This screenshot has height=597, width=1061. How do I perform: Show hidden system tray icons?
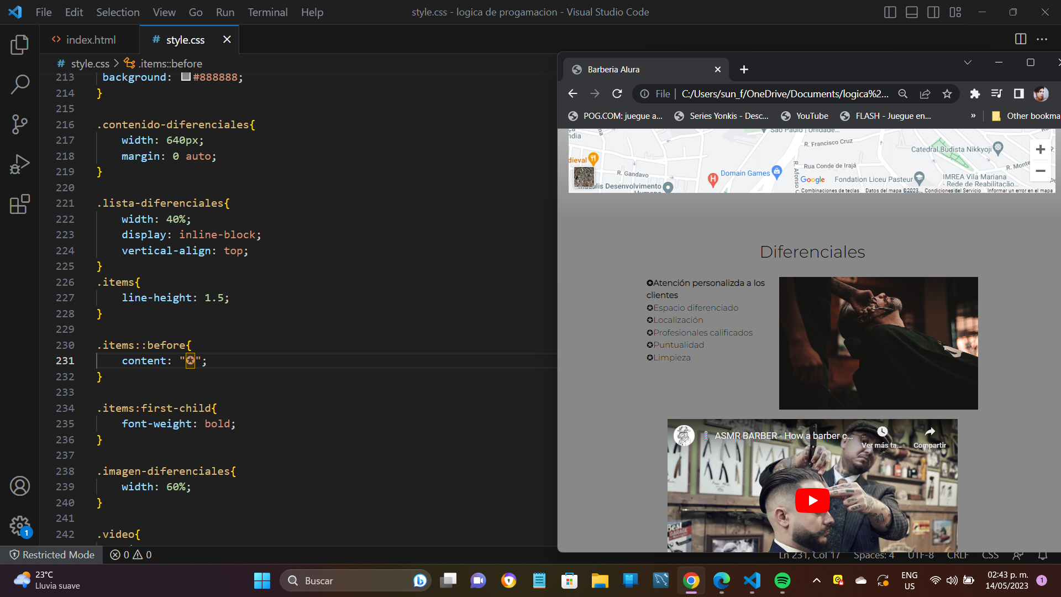[x=816, y=580]
